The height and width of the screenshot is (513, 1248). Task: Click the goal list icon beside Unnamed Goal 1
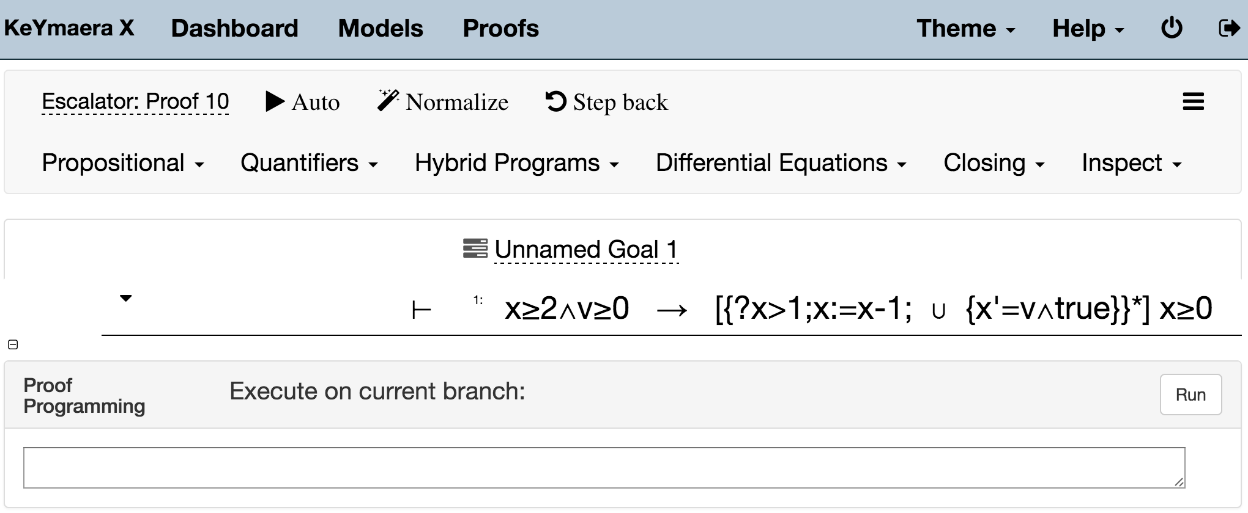pos(475,249)
